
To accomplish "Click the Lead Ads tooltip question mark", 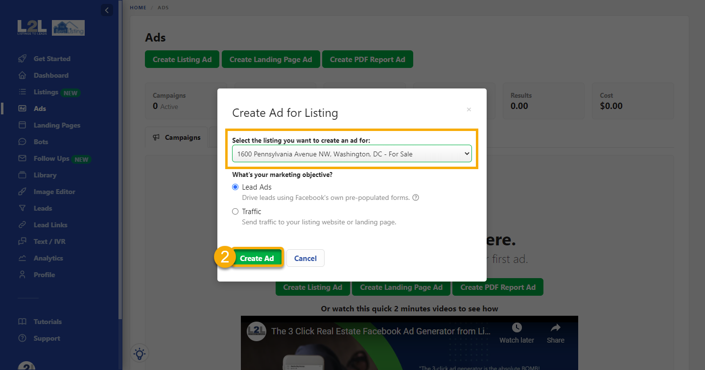I will 415,197.
